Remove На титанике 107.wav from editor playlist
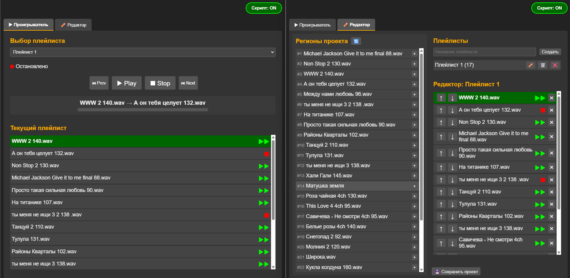 [x=552, y=168]
